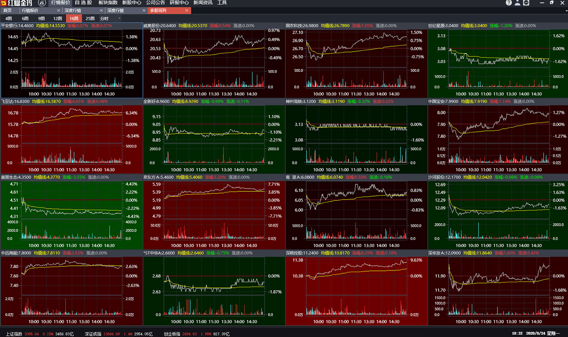Image resolution: width=568 pixels, height=337 pixels.
Task: Click the 18:32 clock in status bar
Action: (517, 333)
